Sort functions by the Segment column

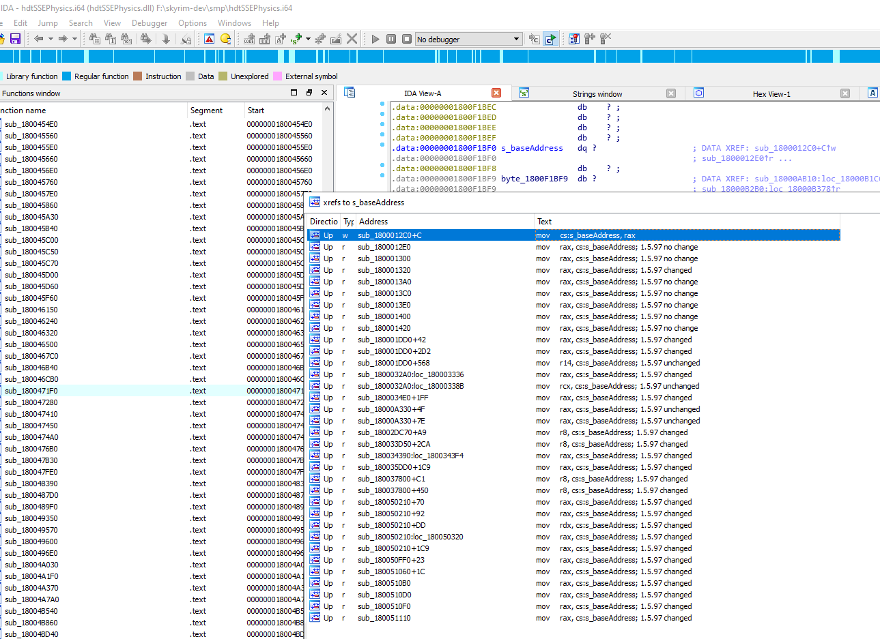[x=216, y=110]
